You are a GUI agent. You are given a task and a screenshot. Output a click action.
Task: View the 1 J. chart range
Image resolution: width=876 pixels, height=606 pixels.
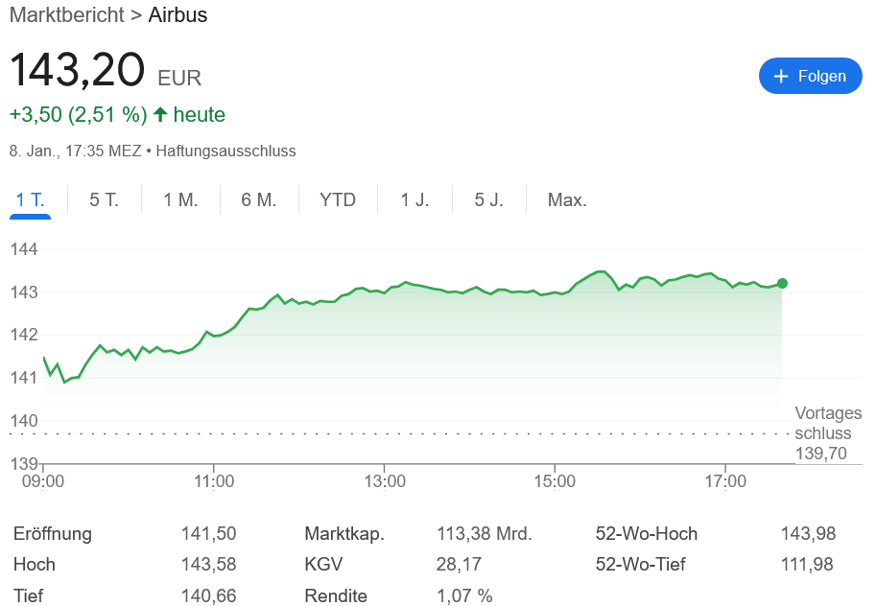414,199
